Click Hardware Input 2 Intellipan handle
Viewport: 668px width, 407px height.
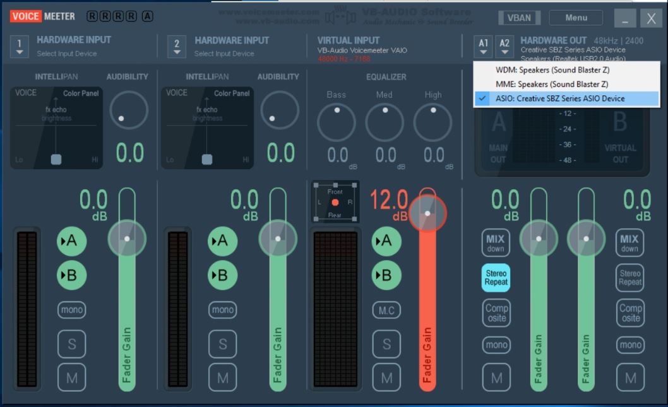(207, 159)
